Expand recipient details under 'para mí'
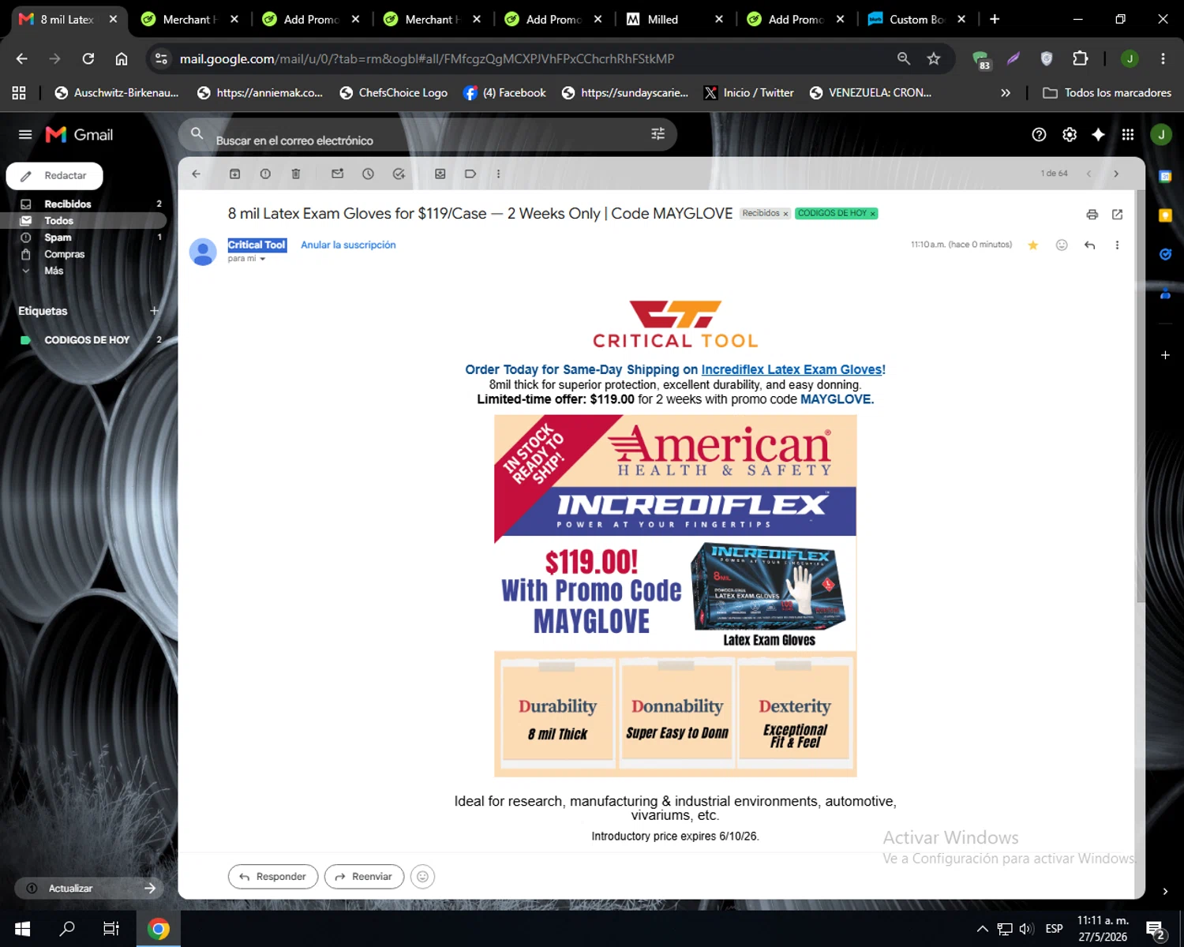This screenshot has height=947, width=1184. pos(263,259)
